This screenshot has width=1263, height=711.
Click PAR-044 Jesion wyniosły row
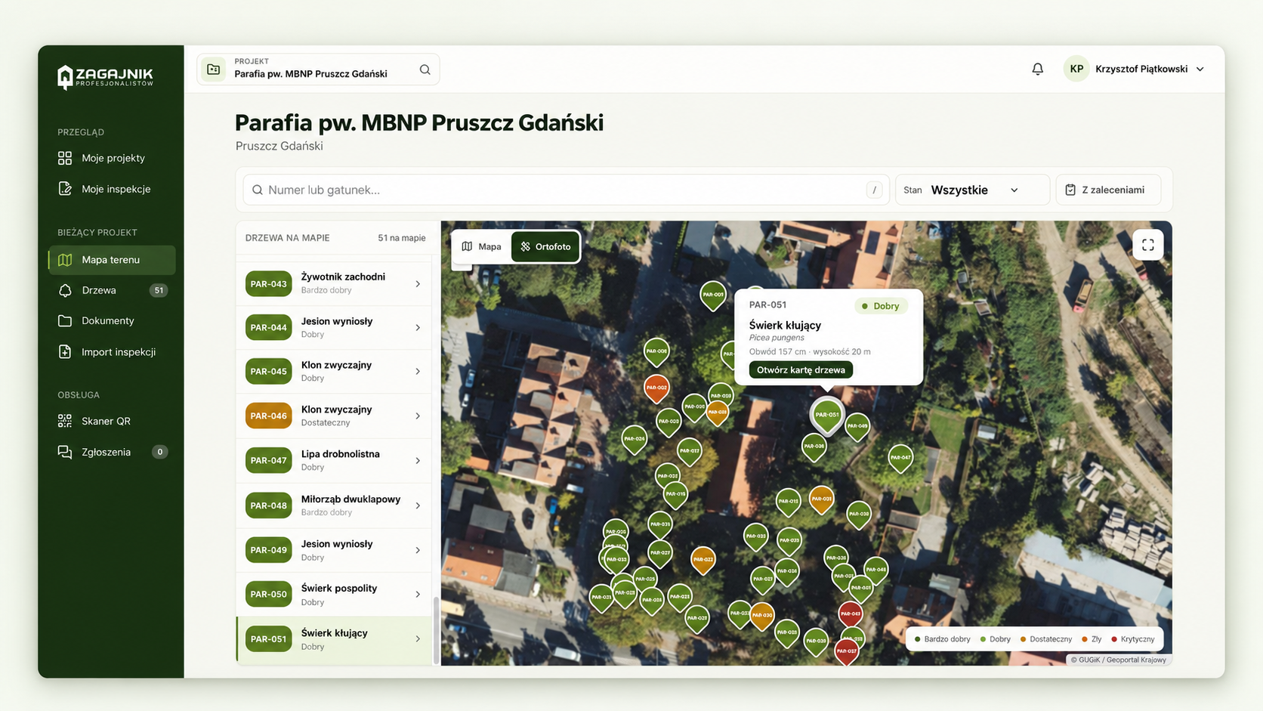coord(334,328)
